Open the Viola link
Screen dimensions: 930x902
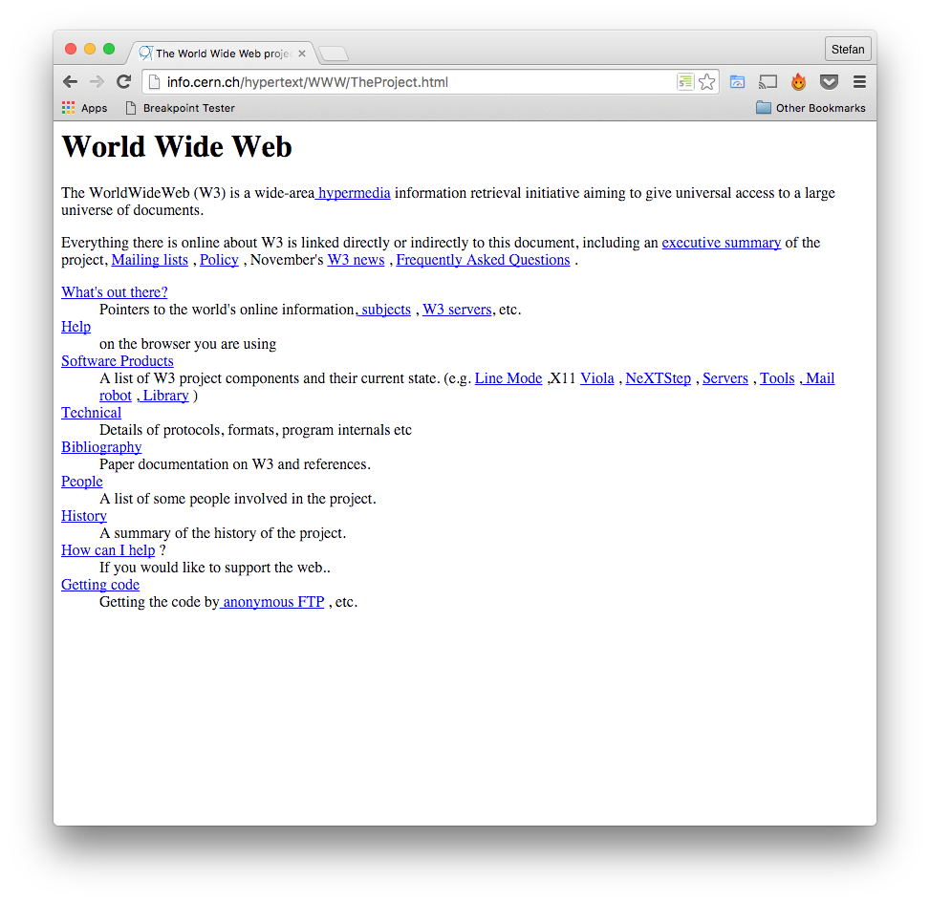coord(596,378)
